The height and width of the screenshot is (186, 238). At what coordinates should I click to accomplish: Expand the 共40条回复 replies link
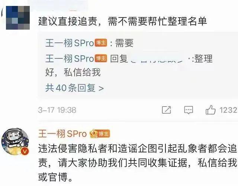(74, 88)
